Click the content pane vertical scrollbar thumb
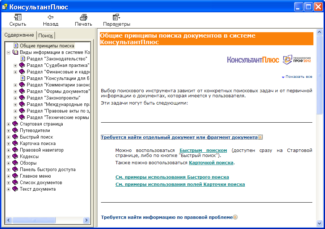The width and height of the screenshot is (325, 229). tap(320, 75)
